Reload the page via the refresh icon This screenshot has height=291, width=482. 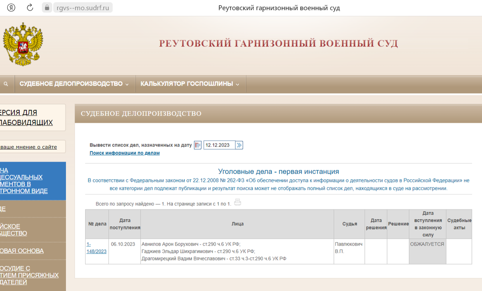[x=30, y=7]
